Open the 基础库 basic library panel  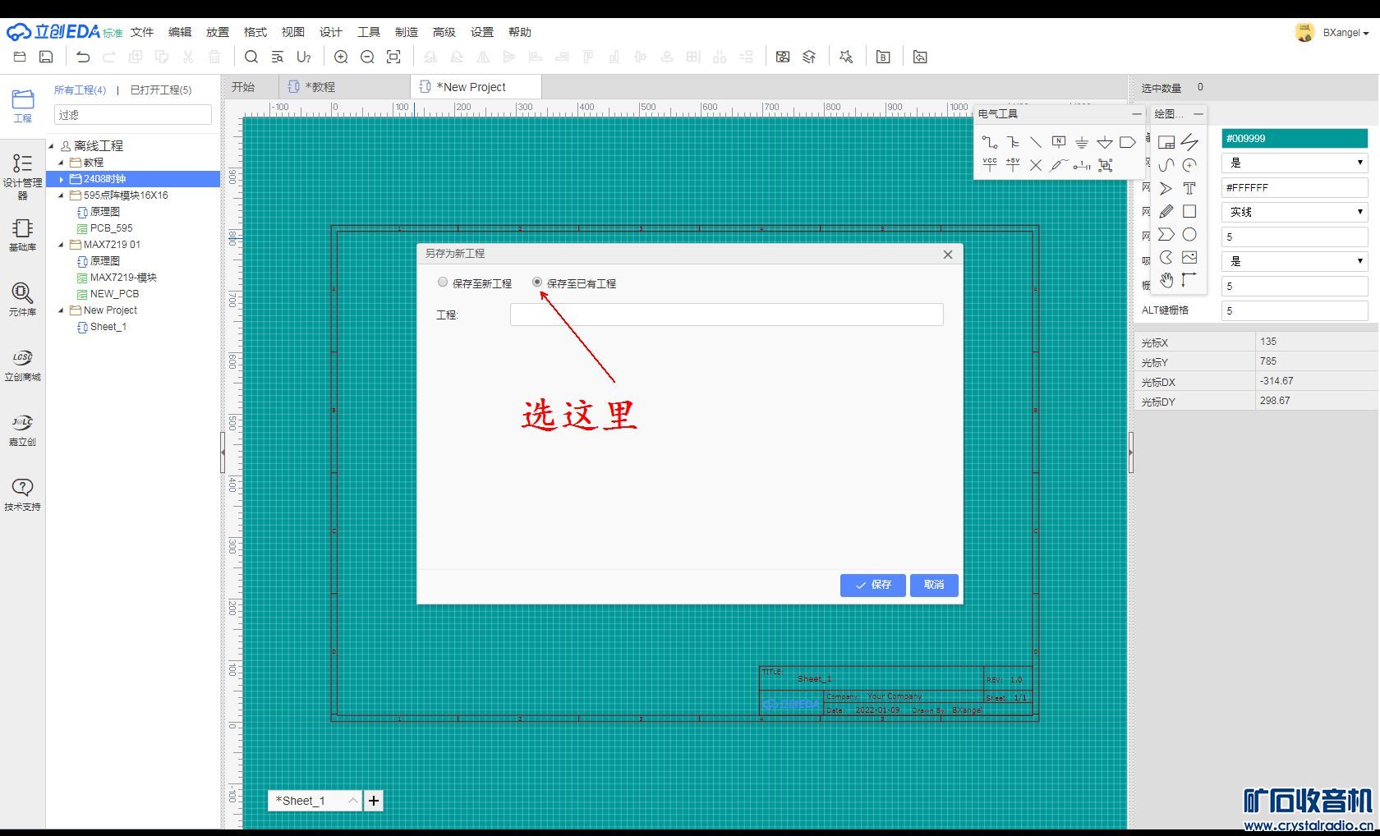22,234
